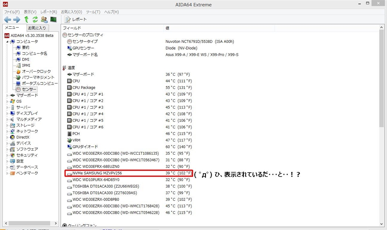Click the Back navigation arrow
Viewport: 387px width, 230px height.
(8, 20)
